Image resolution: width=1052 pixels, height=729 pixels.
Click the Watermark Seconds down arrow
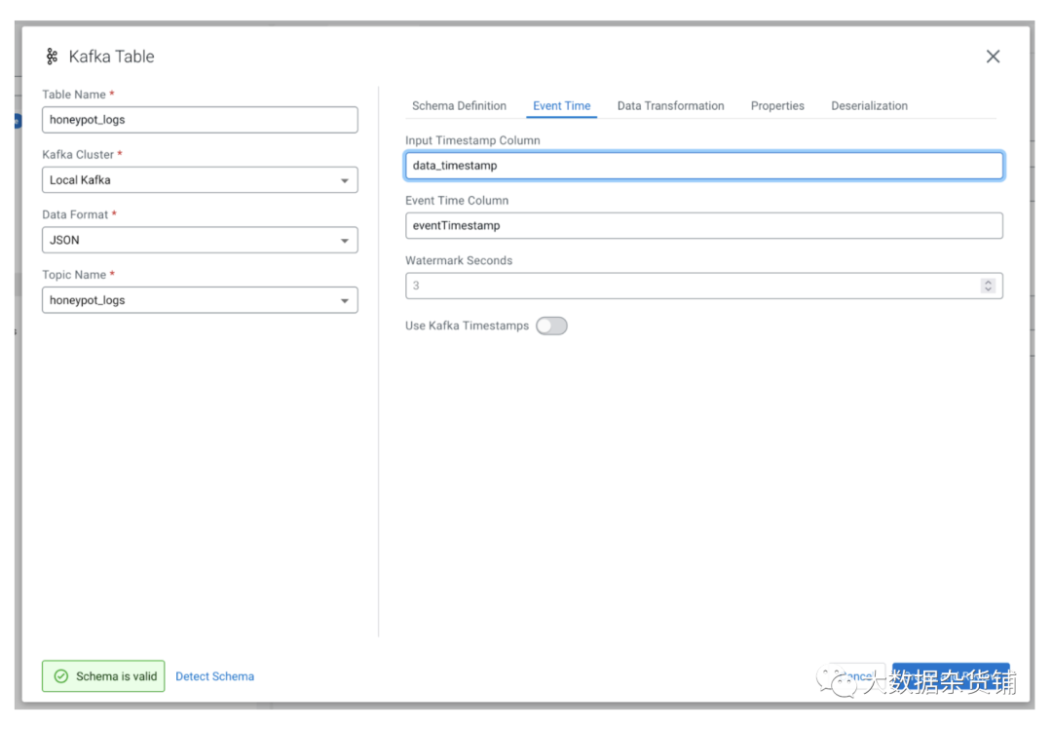989,288
